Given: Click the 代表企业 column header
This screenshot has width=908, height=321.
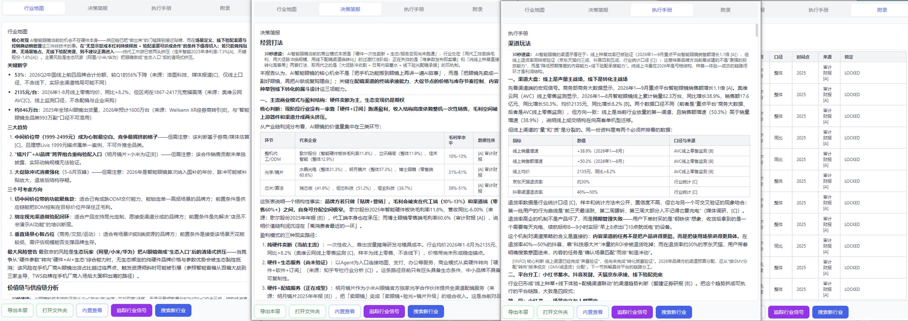Looking at the screenshot, I should point(369,140).
